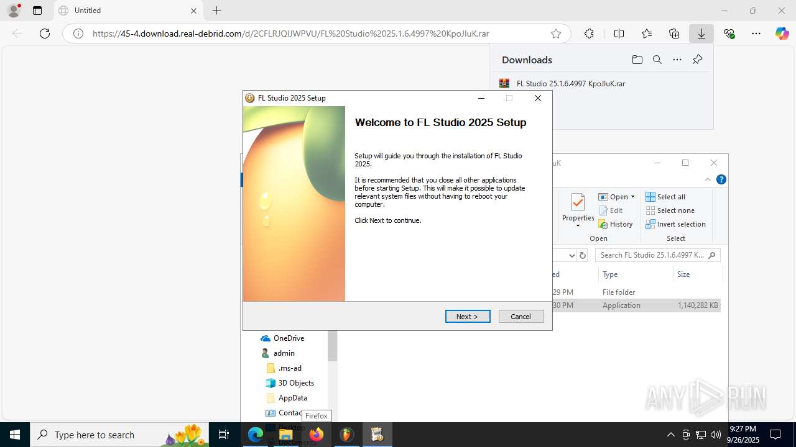
Task: Sort by Type column header
Action: click(x=636, y=274)
